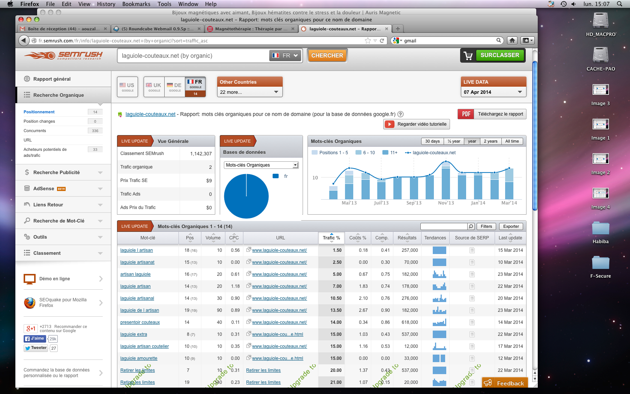Screen dimensions: 630x394
Task: Open the Other Countries dropdown
Action: click(x=249, y=92)
